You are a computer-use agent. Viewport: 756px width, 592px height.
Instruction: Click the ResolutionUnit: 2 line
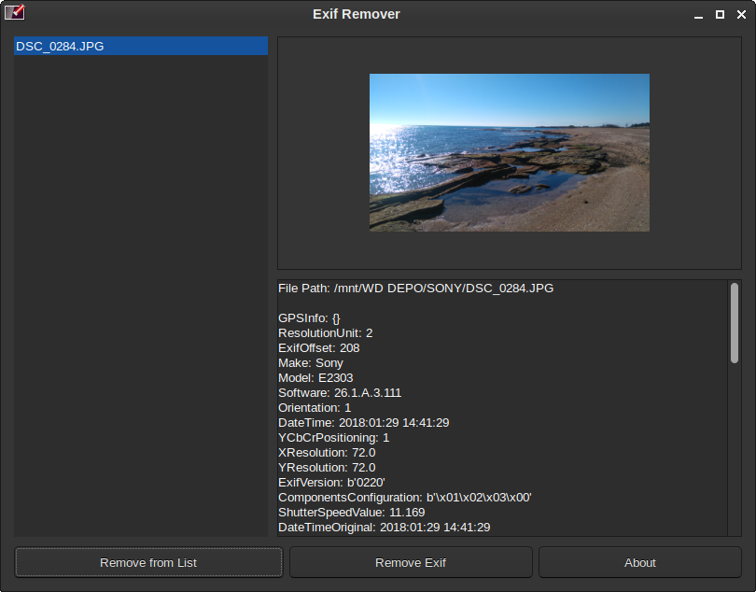(326, 333)
